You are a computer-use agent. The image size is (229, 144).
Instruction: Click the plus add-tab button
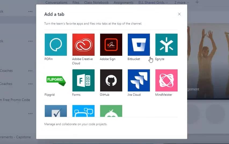tap(197, 2)
